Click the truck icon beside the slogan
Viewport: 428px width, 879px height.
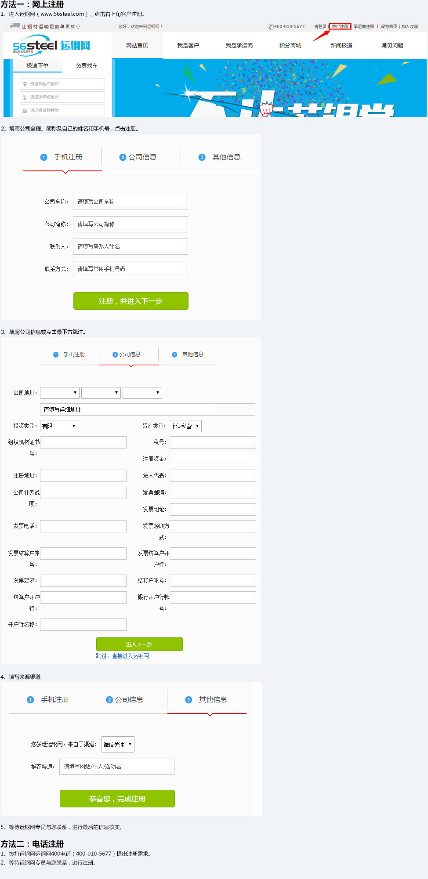(15, 26)
